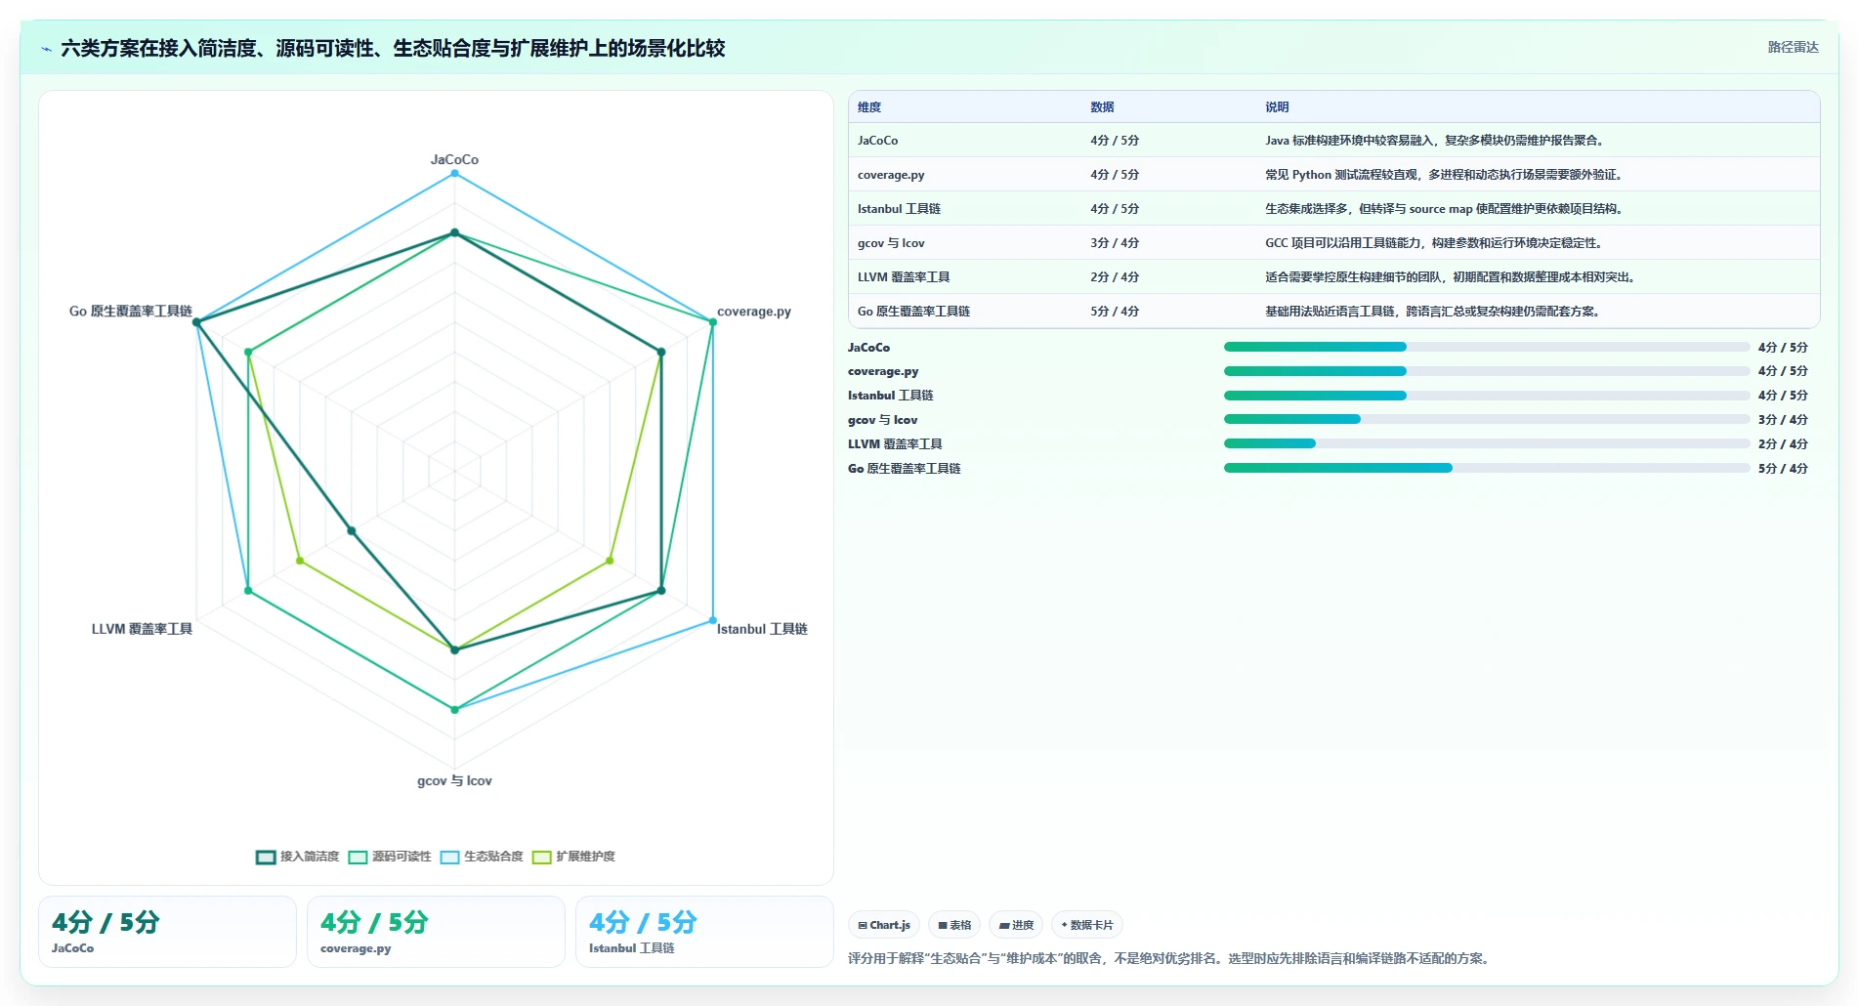Click the light-blue data point at the JaCoCo axis tip
The width and height of the screenshot is (1859, 1006).
[x=454, y=174]
